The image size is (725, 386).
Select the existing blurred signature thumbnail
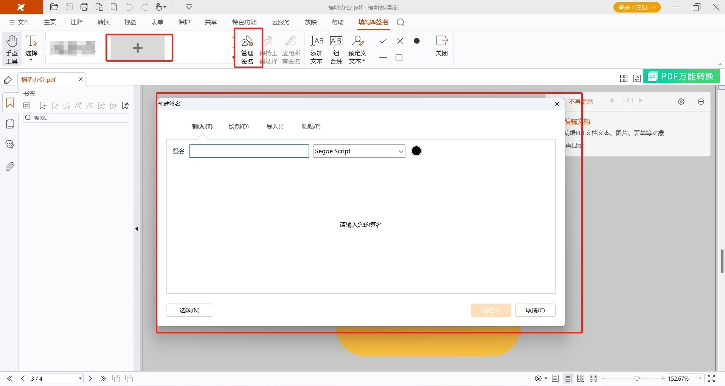click(x=73, y=48)
